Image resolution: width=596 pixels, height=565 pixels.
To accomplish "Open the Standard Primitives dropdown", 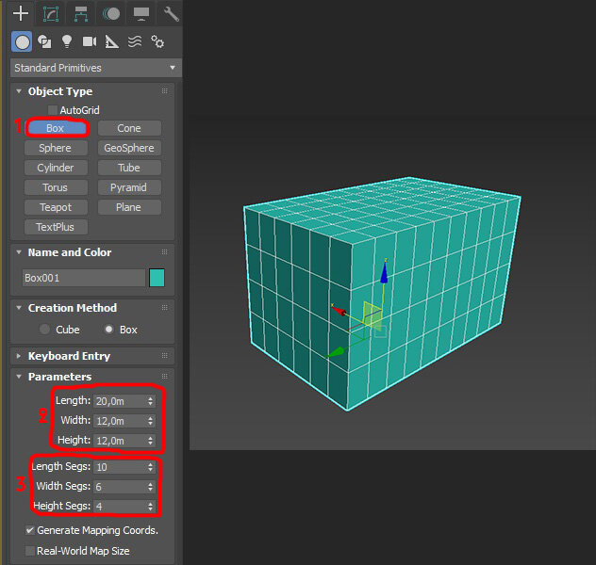I will pyautogui.click(x=96, y=68).
